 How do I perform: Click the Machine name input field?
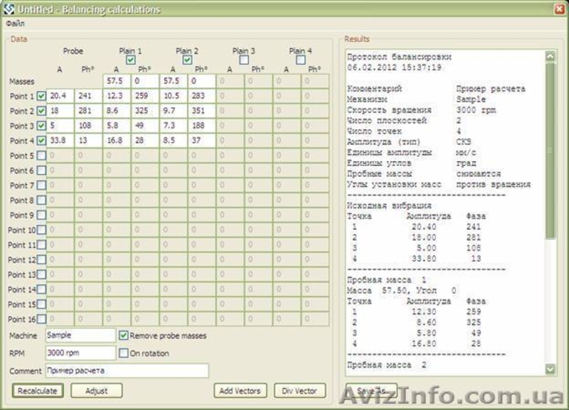[80, 335]
